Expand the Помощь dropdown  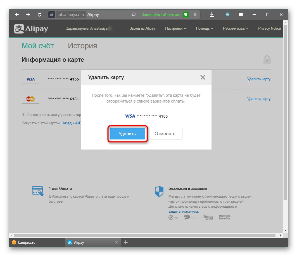point(205,29)
